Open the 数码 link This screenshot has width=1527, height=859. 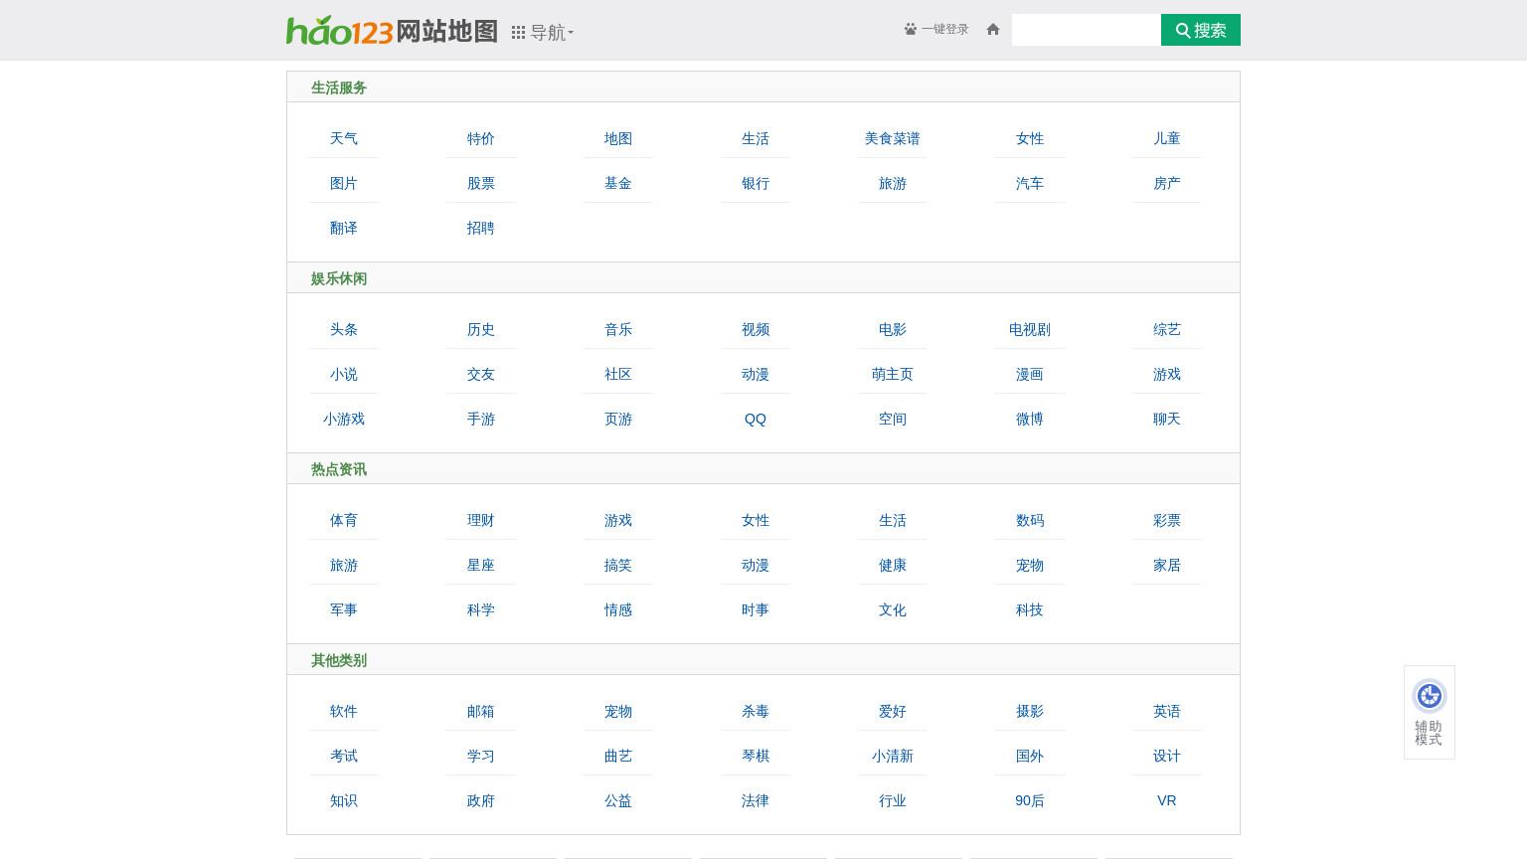pos(1030,520)
